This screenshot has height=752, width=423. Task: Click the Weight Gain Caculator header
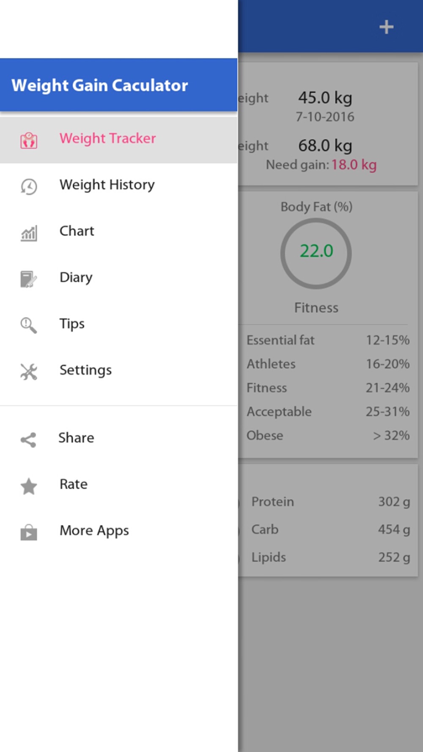point(100,85)
